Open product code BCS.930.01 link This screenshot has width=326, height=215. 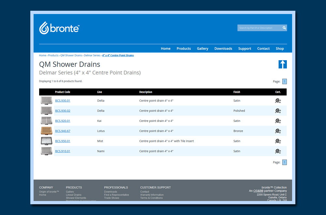click(x=63, y=101)
